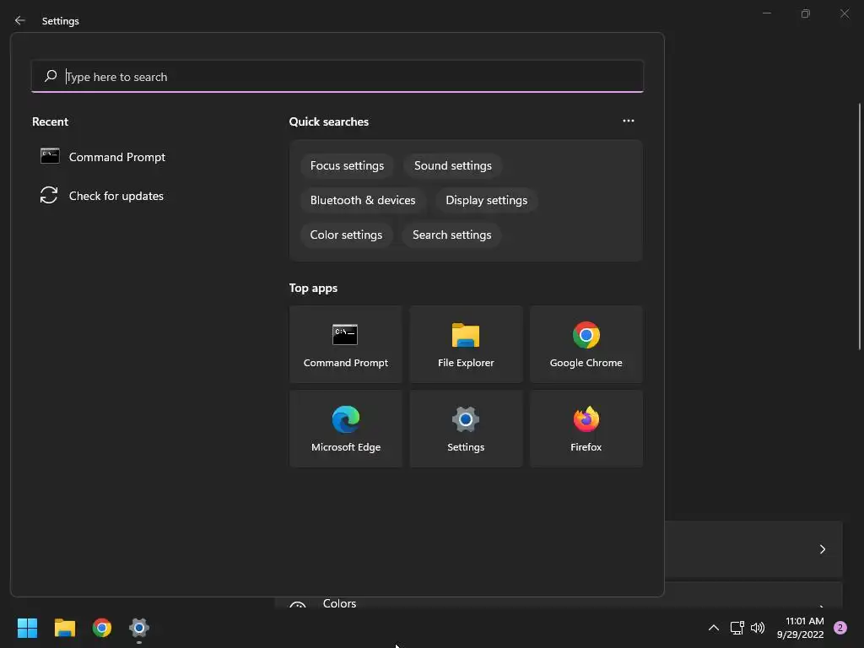Go back with the Settings window arrow
The height and width of the screenshot is (648, 864).
(x=20, y=20)
